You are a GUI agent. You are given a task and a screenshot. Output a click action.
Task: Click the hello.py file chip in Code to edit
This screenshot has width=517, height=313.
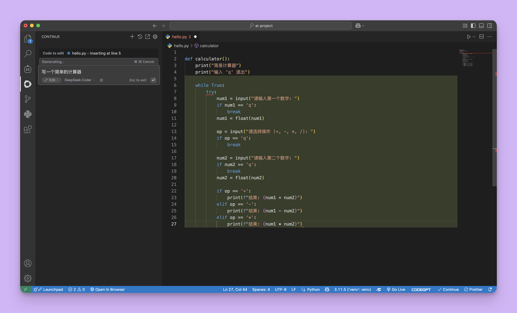tap(94, 53)
